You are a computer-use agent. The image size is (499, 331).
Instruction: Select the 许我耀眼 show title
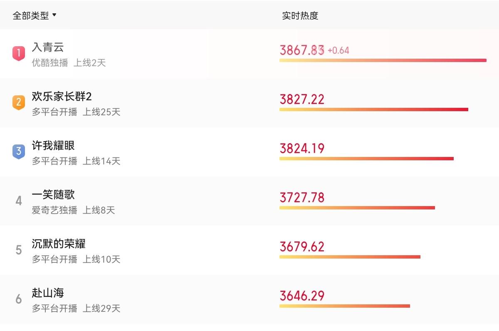tap(53, 146)
